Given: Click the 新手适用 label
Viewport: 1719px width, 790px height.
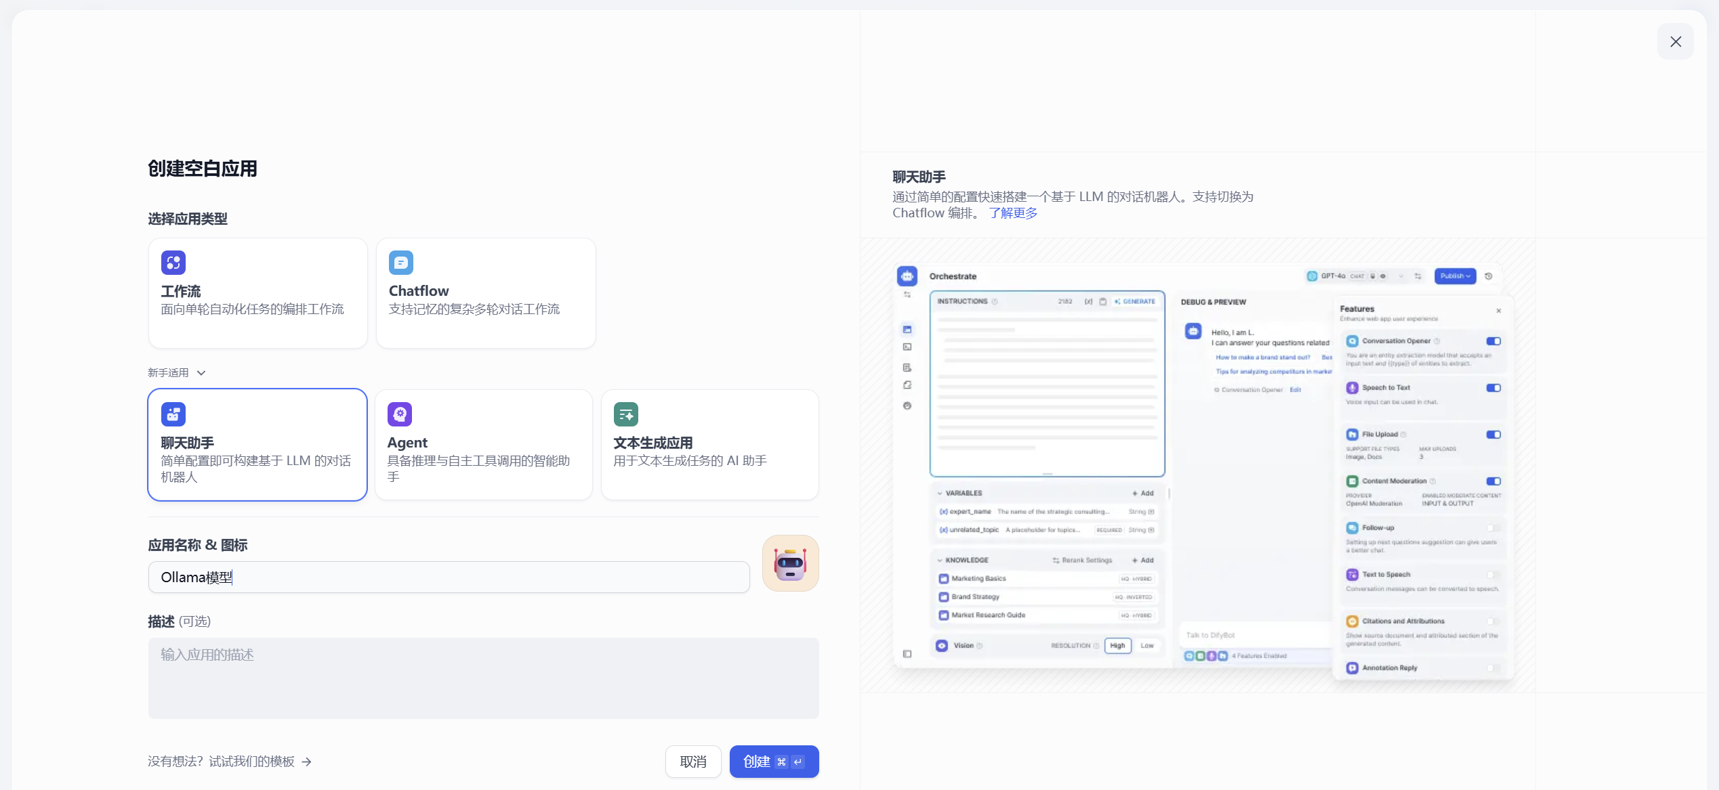Looking at the screenshot, I should [168, 373].
